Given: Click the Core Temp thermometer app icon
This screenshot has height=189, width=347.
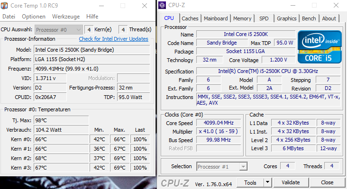Looking at the screenshot, I should 4,5.
